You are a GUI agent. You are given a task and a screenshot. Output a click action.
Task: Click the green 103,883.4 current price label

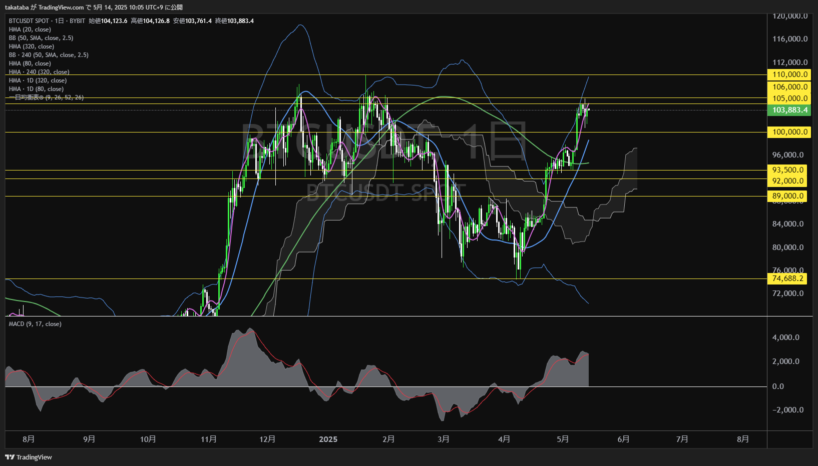click(789, 110)
